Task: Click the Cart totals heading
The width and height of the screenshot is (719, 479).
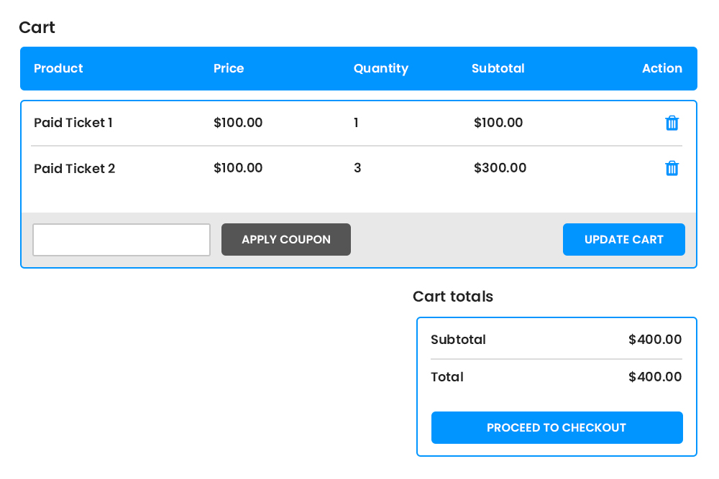Action: [453, 297]
